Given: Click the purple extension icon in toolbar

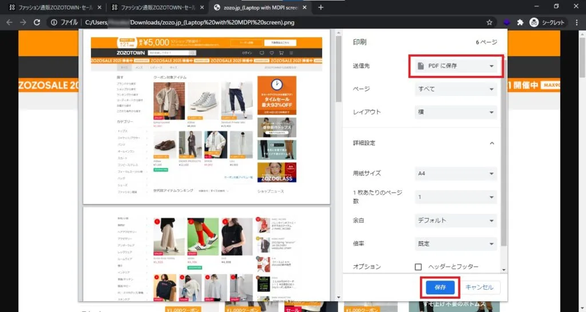Looking at the screenshot, I should pos(506,22).
